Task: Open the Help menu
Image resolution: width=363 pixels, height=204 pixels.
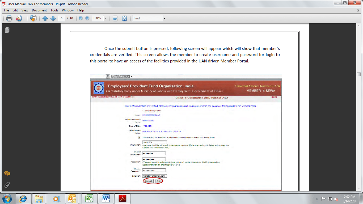Action: (81, 10)
